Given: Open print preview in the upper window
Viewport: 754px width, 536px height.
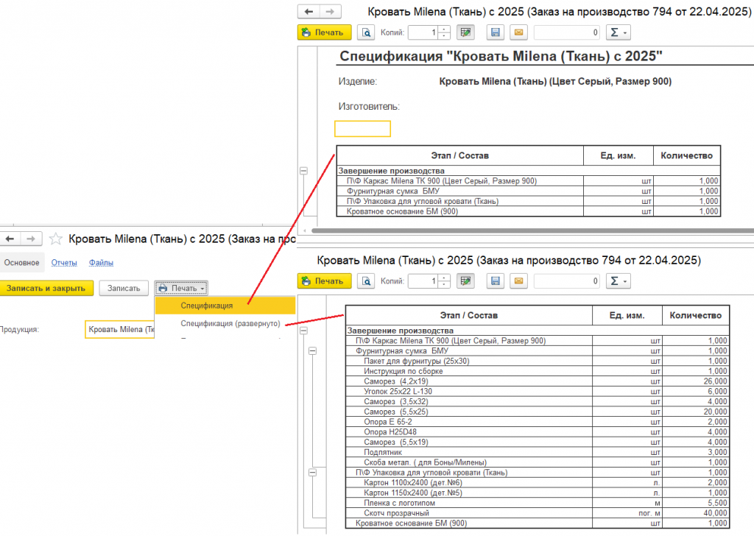Looking at the screenshot, I should tap(366, 32).
